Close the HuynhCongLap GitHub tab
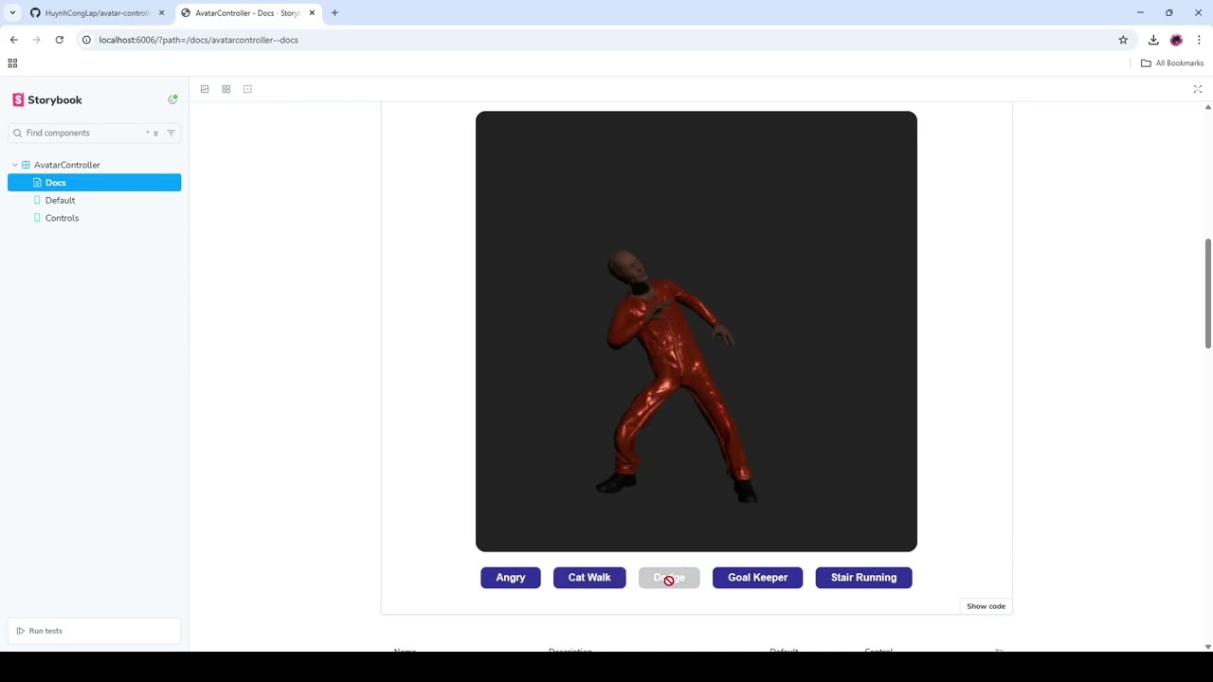 [x=161, y=13]
